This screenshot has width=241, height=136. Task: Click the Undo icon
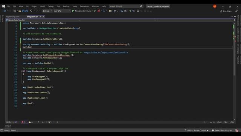(31, 11)
